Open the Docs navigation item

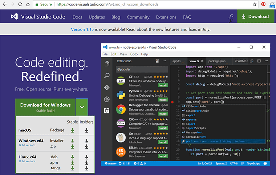point(77,17)
